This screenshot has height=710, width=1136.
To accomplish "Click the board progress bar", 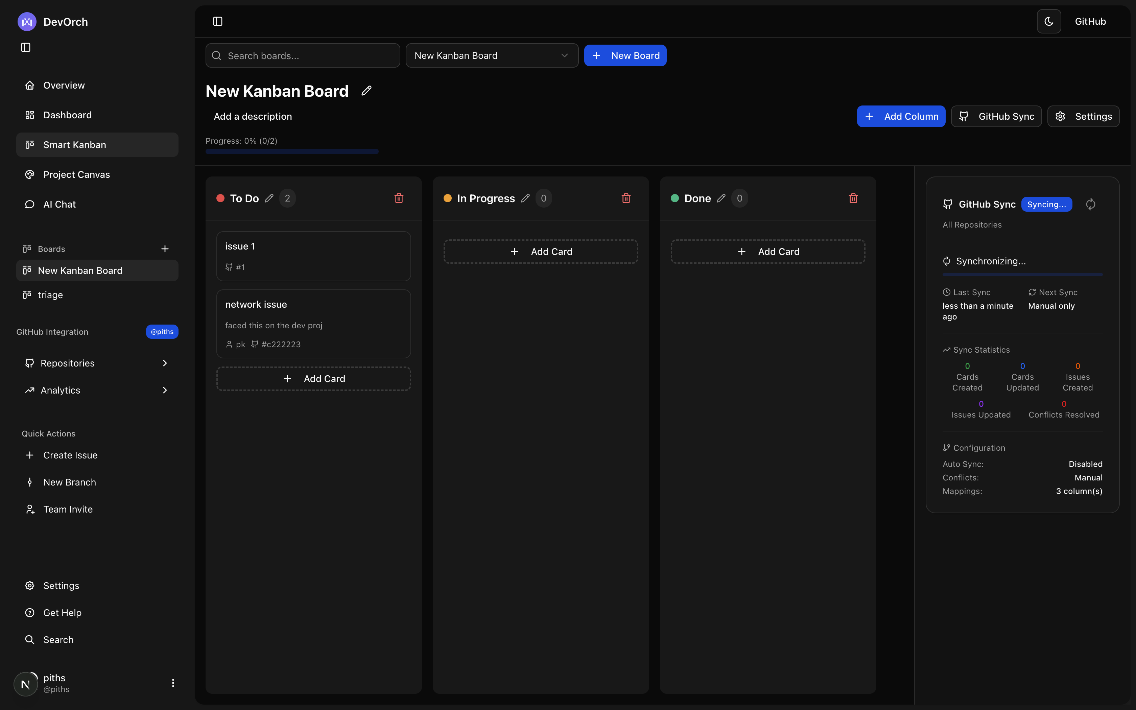I will coord(292,151).
